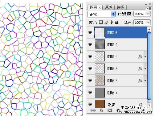Hide 图层 6 using its eye icon
Viewport: 155px width, 116px height.
tap(90, 32)
